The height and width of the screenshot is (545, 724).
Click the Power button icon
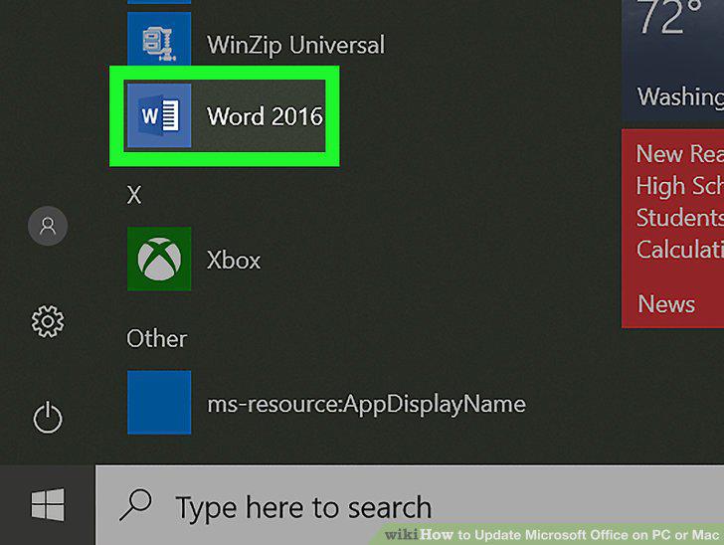click(48, 418)
